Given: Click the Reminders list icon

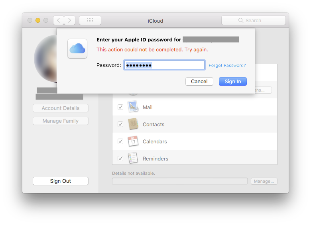Looking at the screenshot, I should [x=133, y=158].
